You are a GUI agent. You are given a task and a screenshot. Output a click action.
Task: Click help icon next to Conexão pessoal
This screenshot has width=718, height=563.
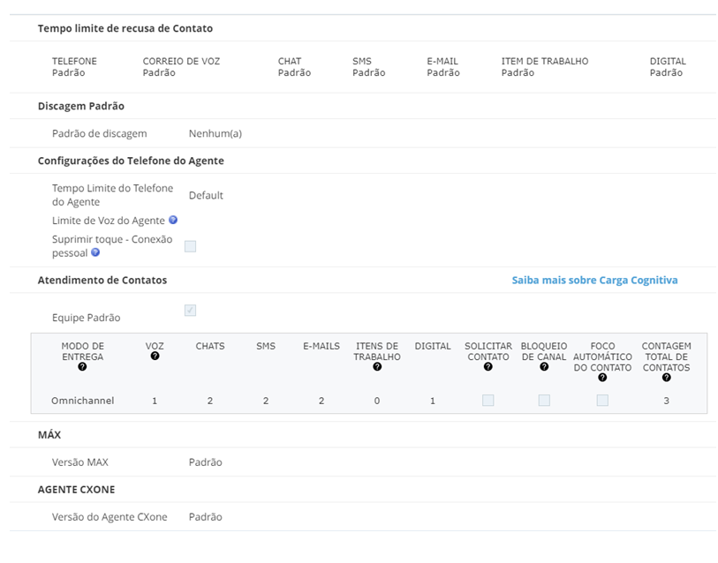(95, 252)
